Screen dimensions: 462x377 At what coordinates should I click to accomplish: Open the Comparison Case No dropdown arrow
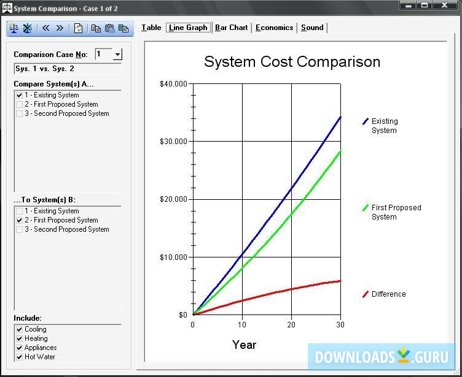click(x=117, y=54)
